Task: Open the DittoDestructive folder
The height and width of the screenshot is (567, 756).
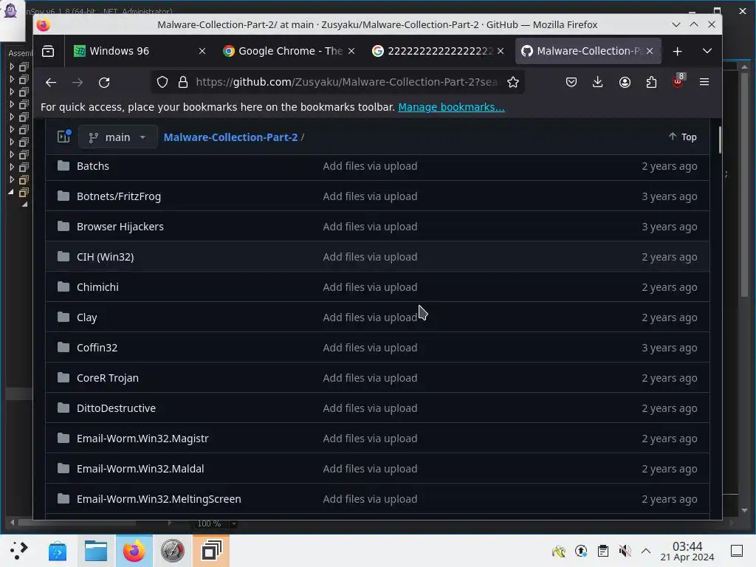Action: pyautogui.click(x=116, y=408)
